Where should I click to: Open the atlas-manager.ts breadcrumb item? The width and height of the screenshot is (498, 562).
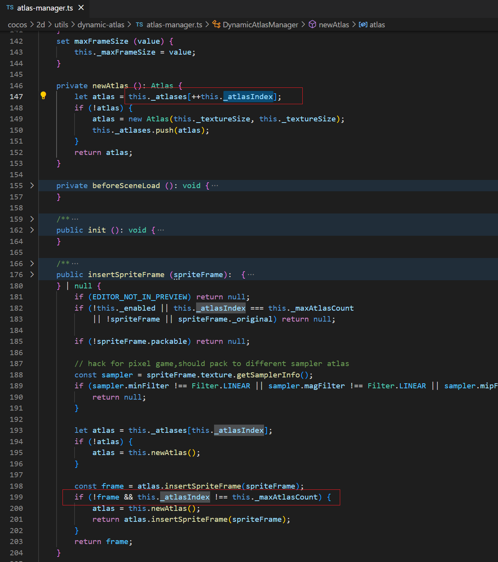[x=174, y=25]
